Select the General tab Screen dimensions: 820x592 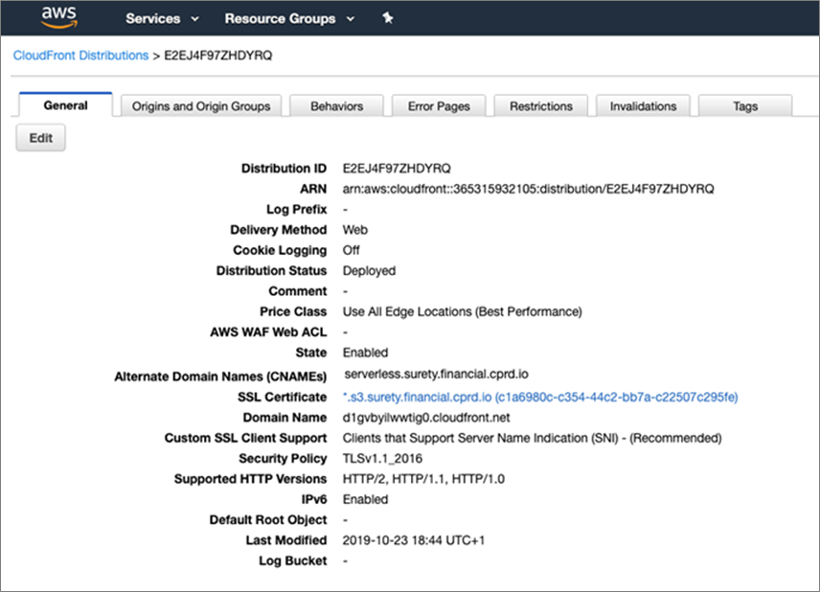(x=65, y=105)
